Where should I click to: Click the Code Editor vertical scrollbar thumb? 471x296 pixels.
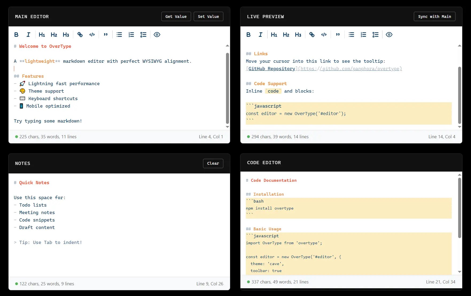460,208
